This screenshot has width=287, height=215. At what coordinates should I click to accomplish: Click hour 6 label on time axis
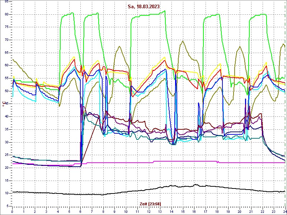[80, 211]
